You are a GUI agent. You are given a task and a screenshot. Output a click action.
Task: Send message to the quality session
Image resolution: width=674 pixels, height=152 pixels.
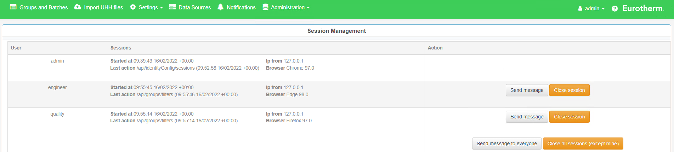(527, 117)
